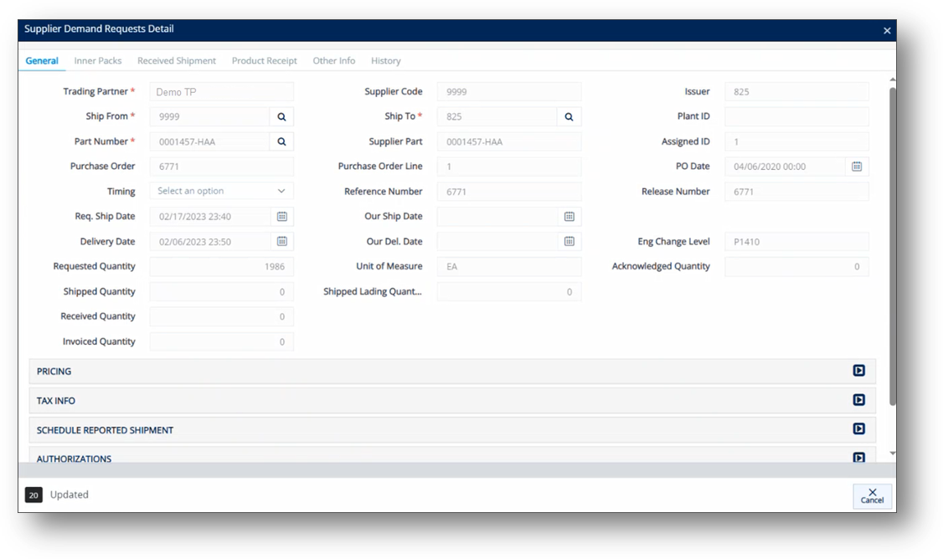Expand the PRICING section arrow
943x559 pixels.
858,371
